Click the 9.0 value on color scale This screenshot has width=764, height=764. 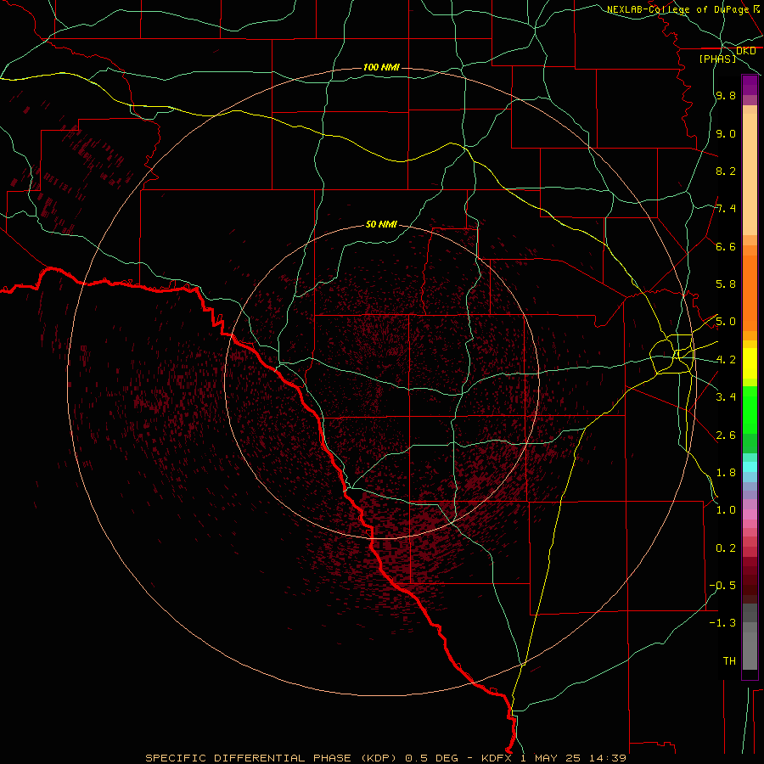click(x=726, y=133)
